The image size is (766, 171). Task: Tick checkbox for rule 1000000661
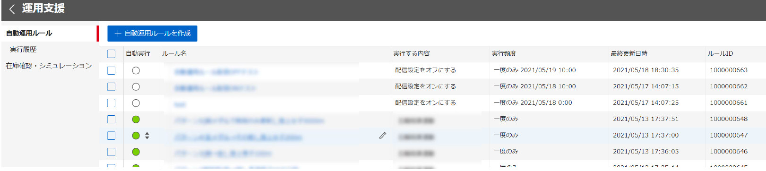(111, 103)
